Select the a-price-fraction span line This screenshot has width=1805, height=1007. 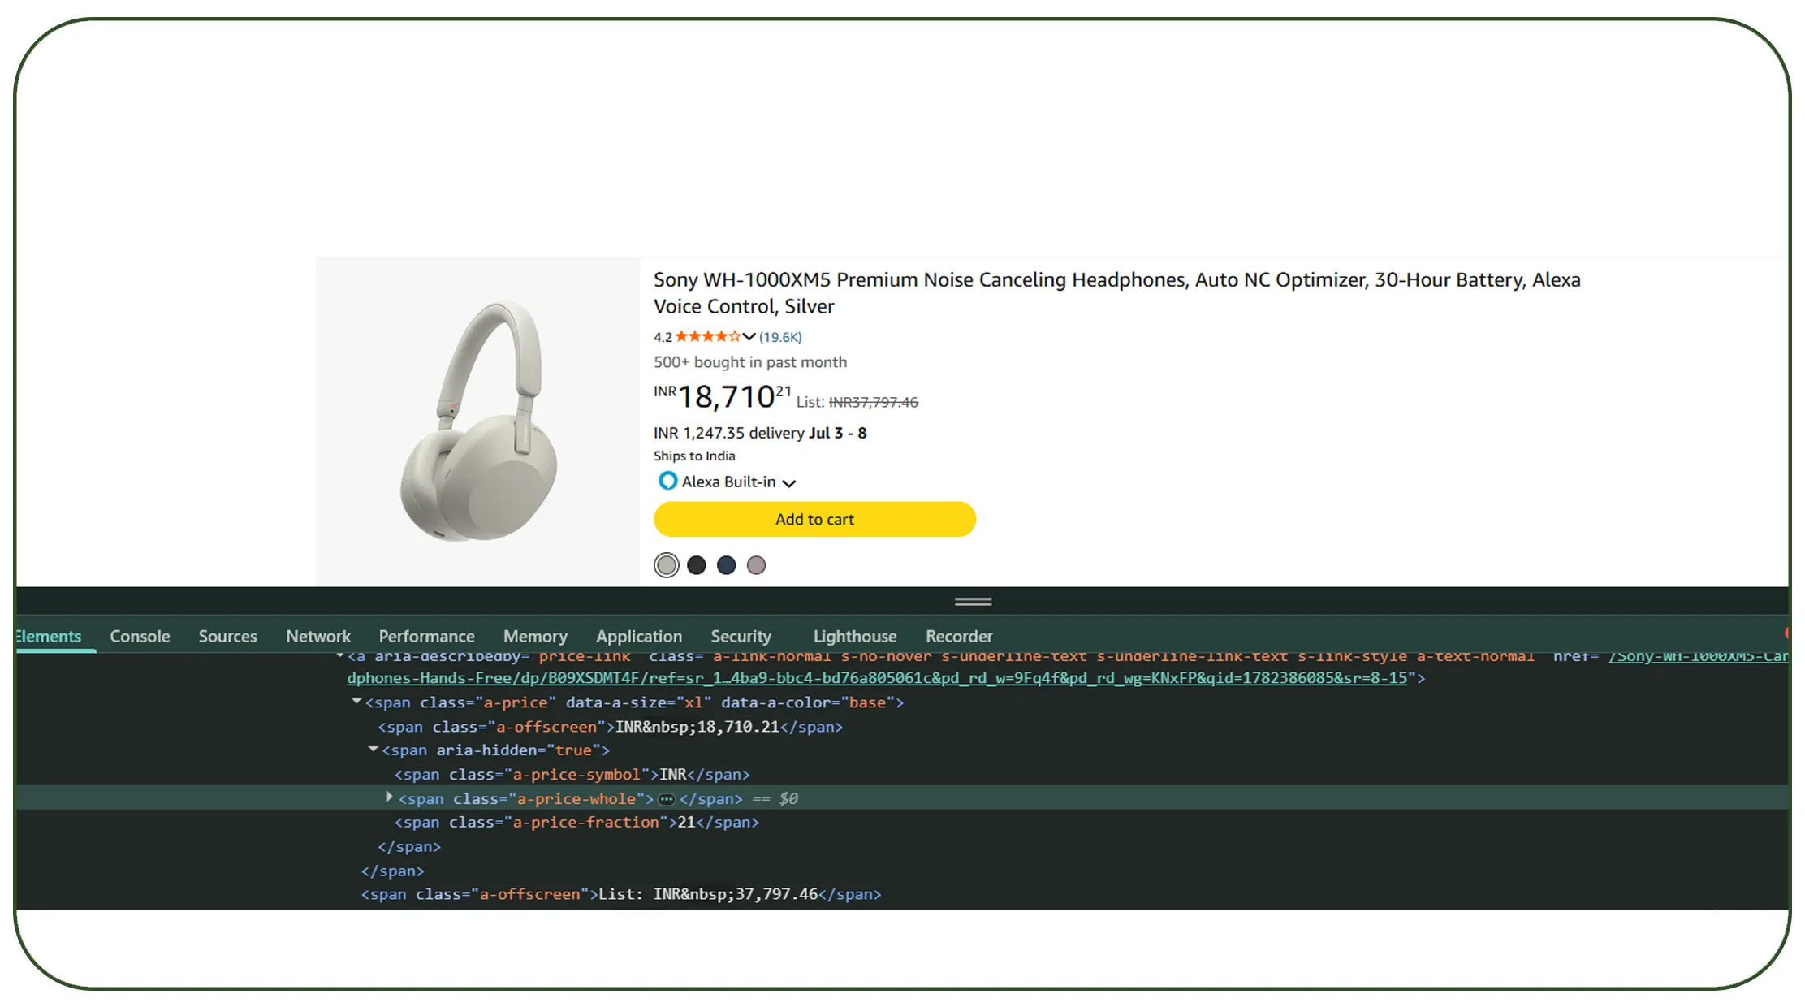pos(576,823)
